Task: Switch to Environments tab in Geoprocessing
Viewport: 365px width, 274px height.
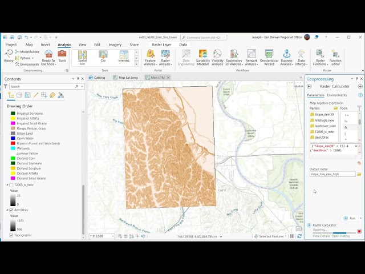Action: [337, 95]
